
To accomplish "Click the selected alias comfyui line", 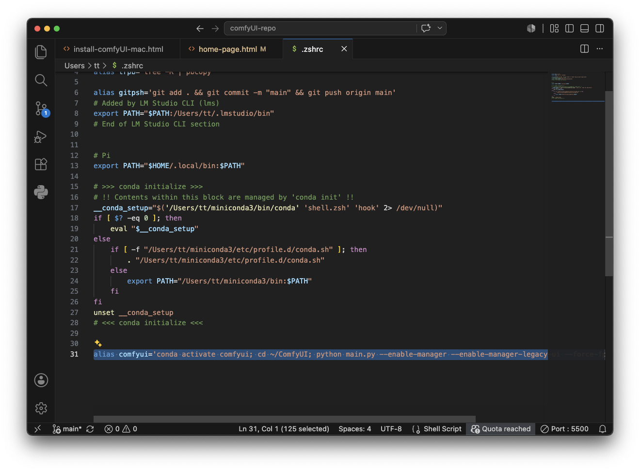I will [320, 354].
